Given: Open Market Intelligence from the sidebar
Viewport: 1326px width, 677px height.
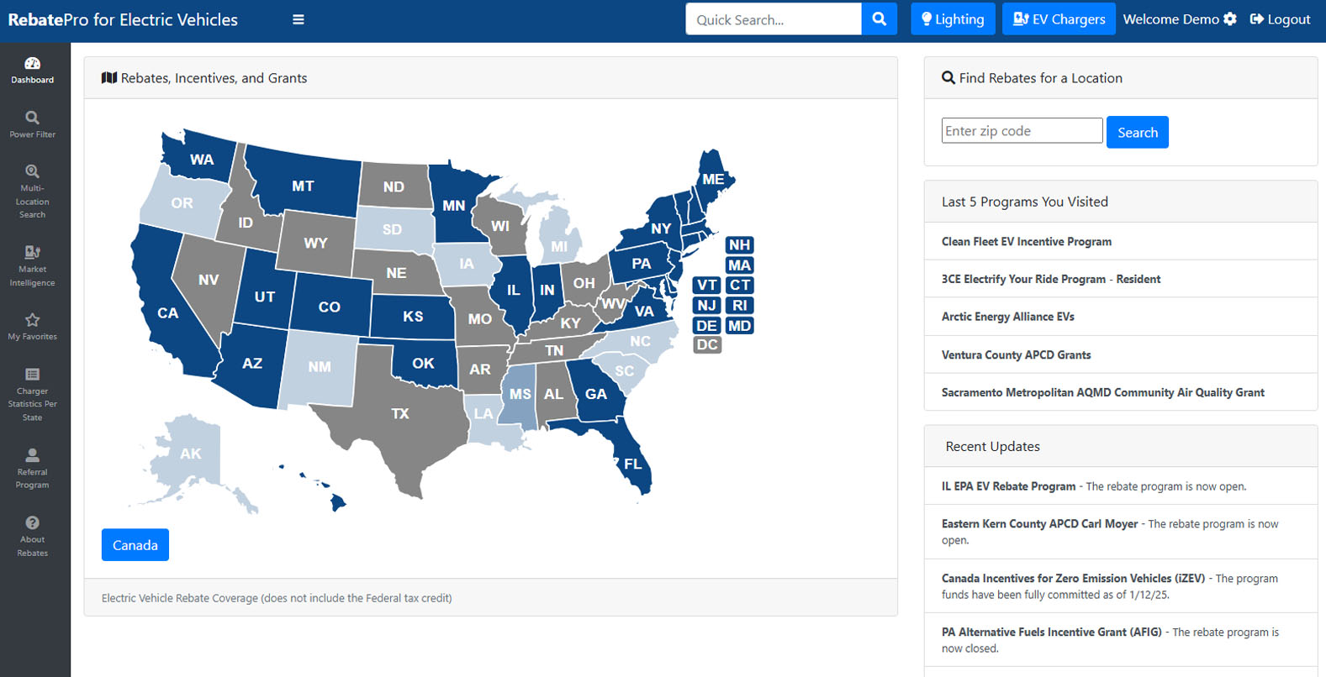Looking at the screenshot, I should point(32,265).
